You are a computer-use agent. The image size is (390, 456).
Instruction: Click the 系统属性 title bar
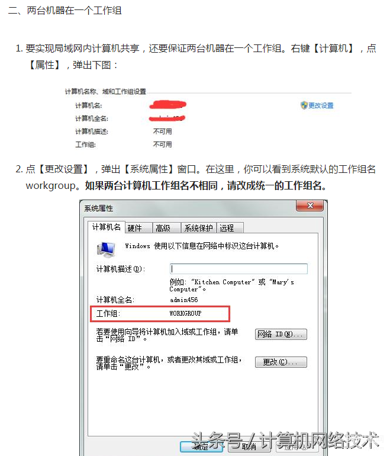[x=188, y=208]
